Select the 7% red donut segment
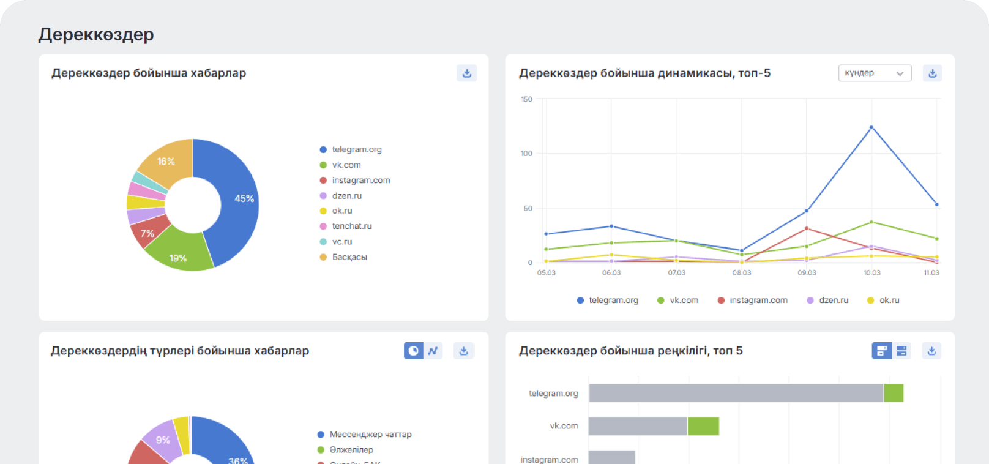 click(x=147, y=232)
